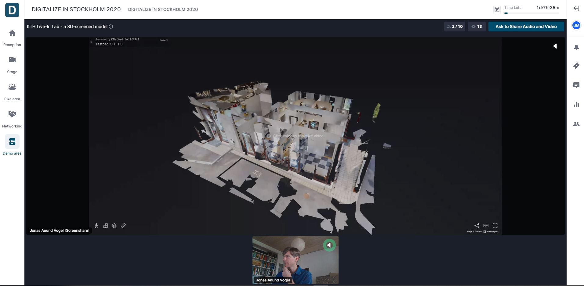Collapse the Testbed KTH 1.0 title panel
584x286 pixels.
click(x=91, y=42)
